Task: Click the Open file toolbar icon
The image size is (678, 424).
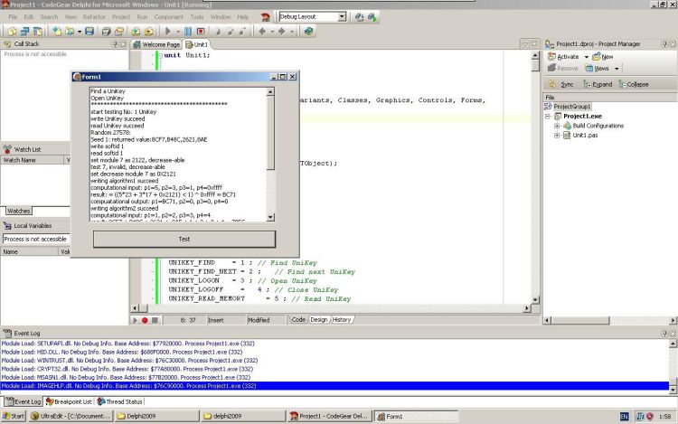Action: pyautogui.click(x=70, y=31)
